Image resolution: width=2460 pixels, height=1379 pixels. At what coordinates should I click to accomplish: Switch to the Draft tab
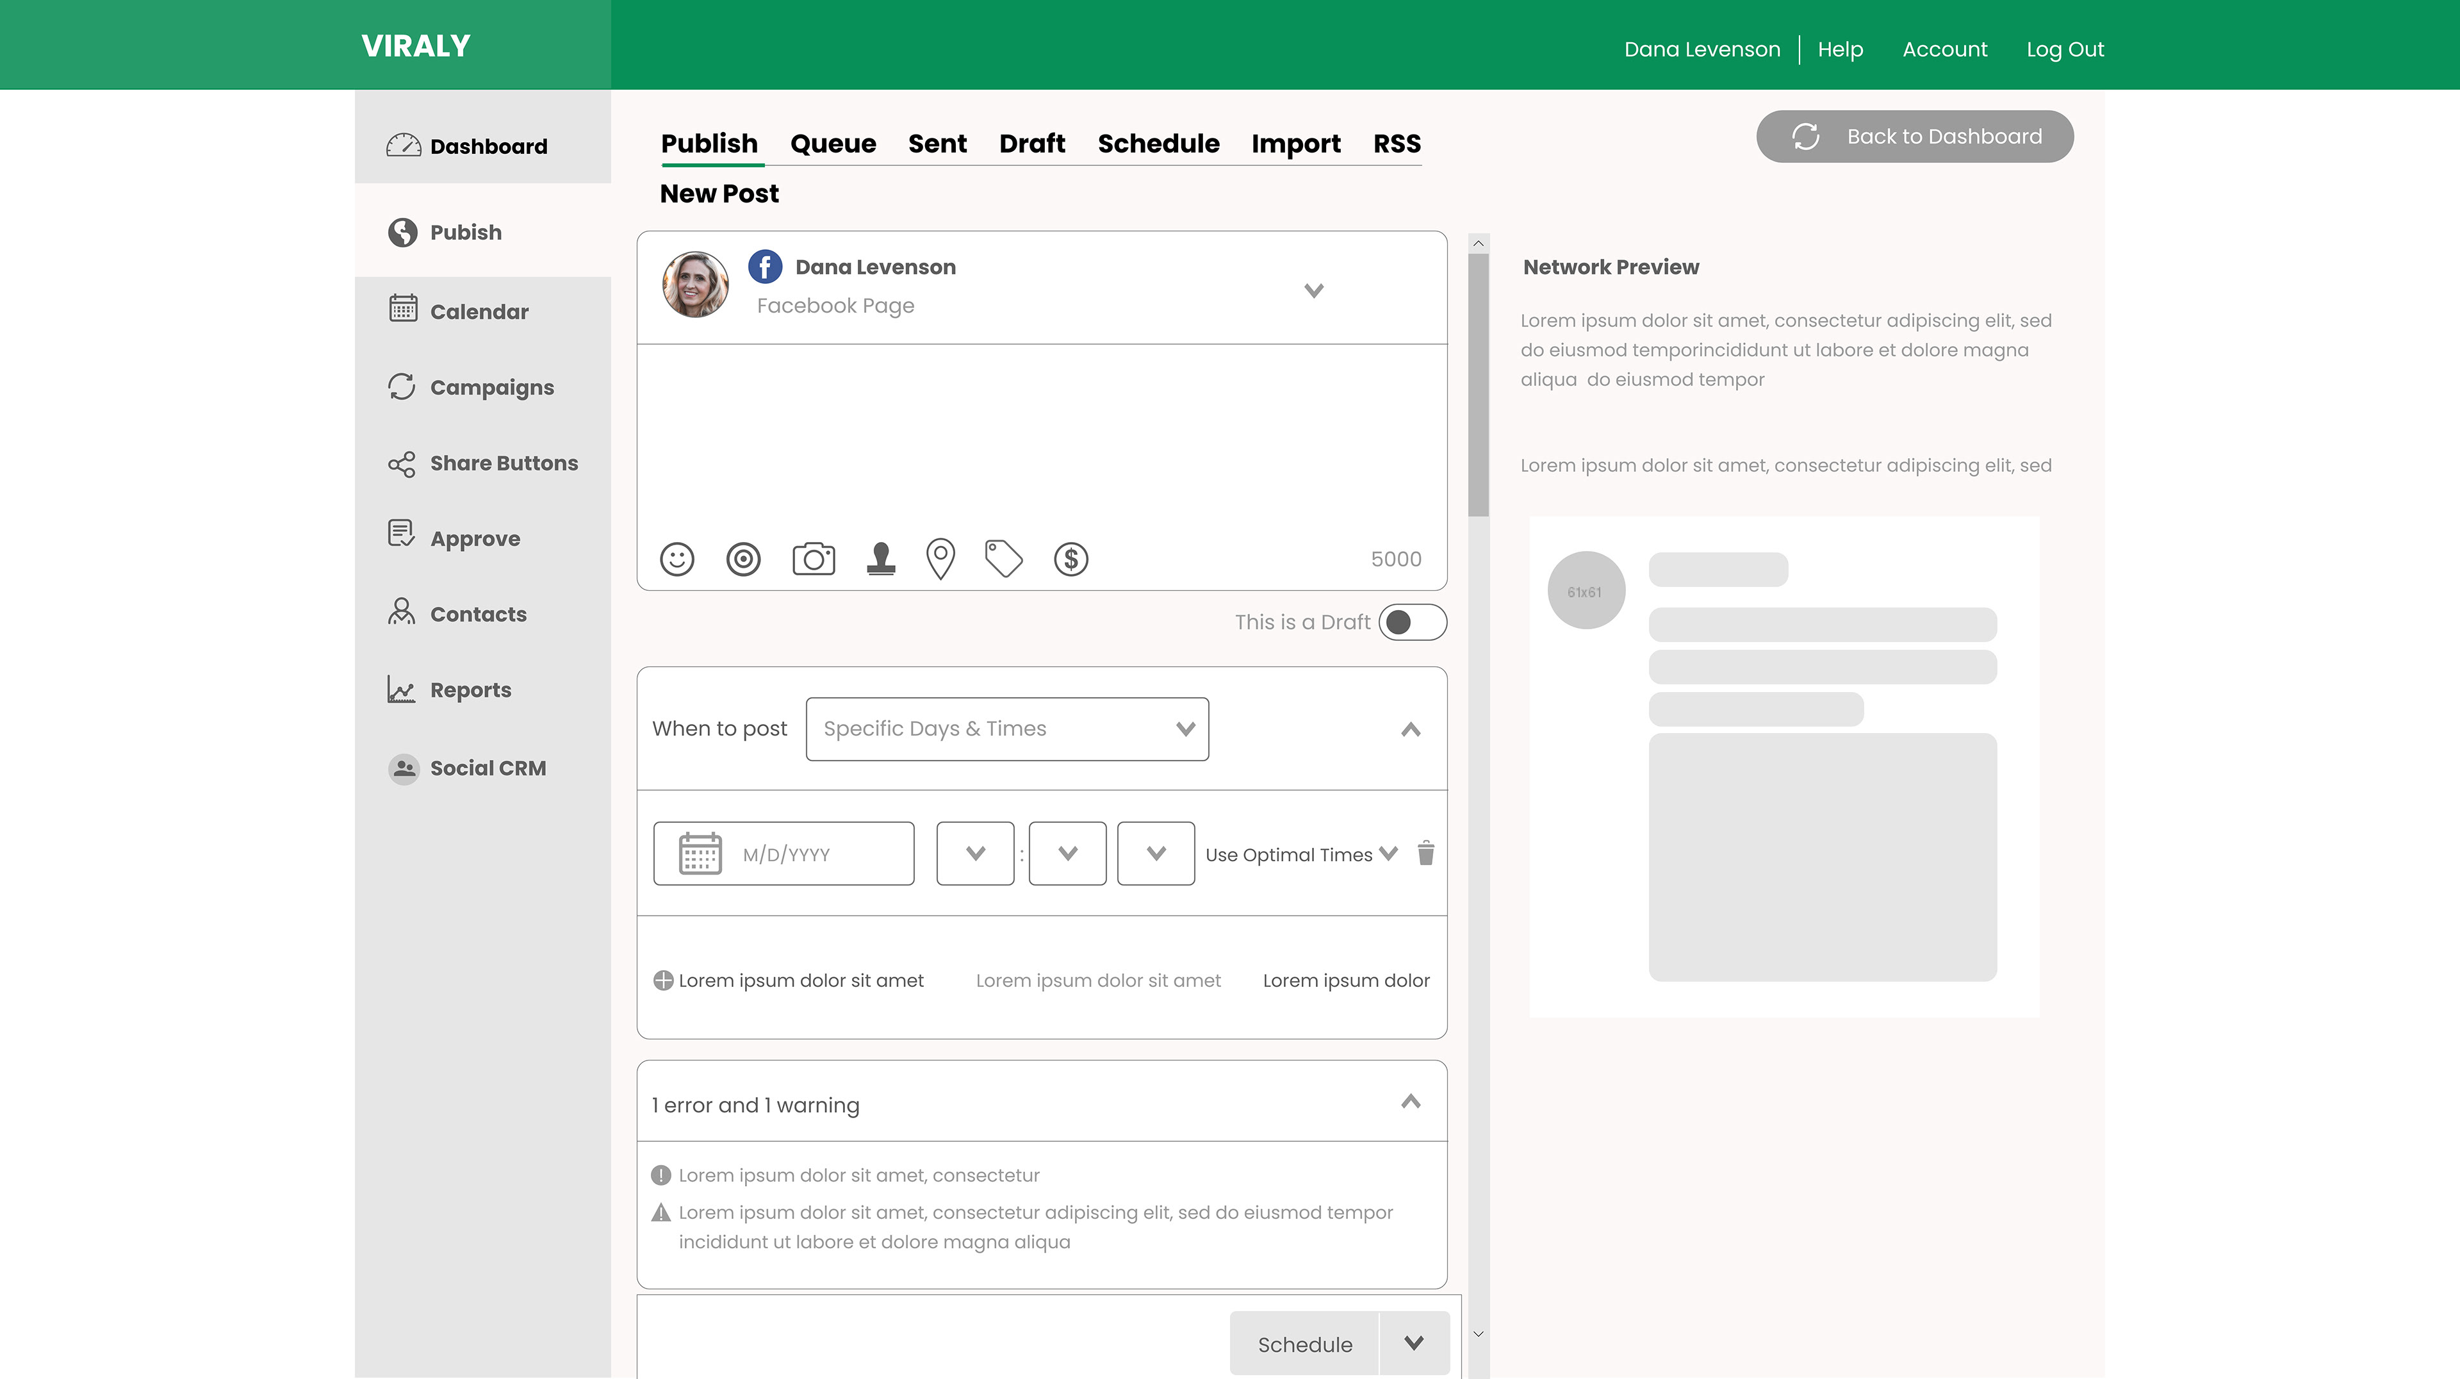click(1032, 144)
